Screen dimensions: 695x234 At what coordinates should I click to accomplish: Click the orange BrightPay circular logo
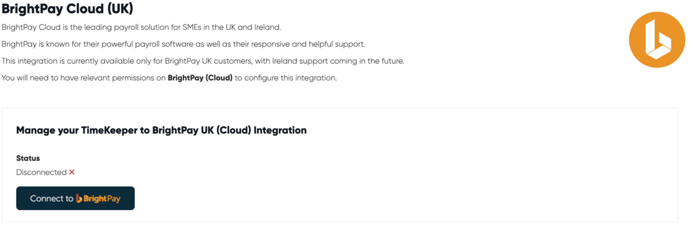656,40
